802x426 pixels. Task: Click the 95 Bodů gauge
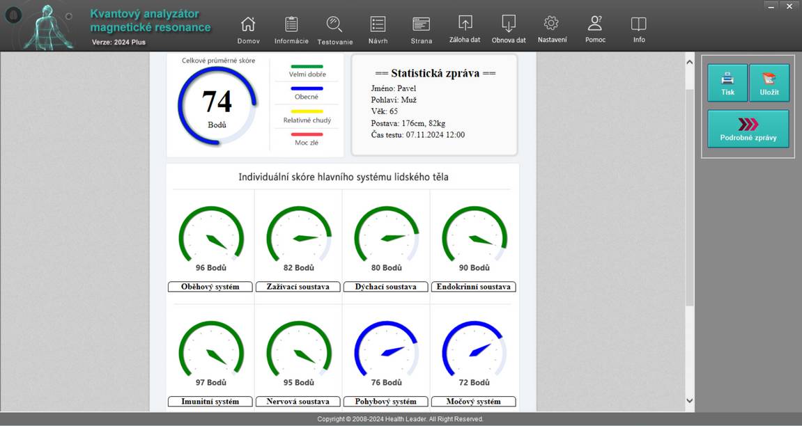click(299, 353)
